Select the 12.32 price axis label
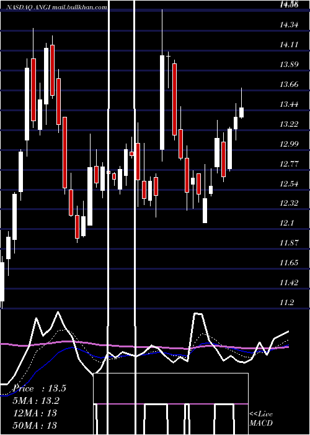 coord(289,203)
